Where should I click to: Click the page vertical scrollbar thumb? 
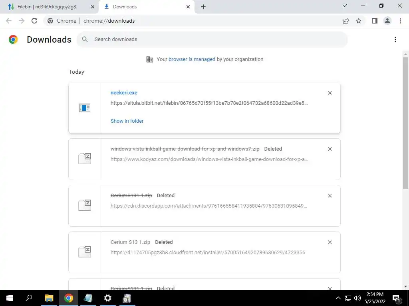coord(406,123)
